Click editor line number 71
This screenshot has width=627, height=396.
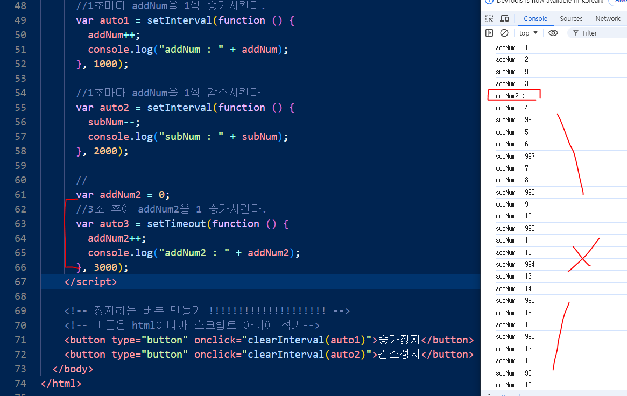tap(20, 340)
